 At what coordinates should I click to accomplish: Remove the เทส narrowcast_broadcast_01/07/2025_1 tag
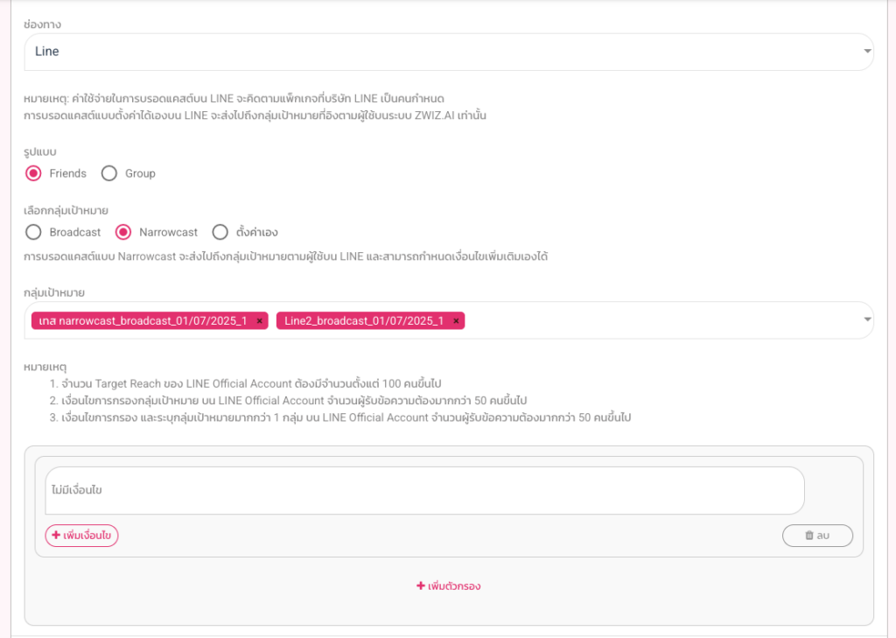pos(259,320)
